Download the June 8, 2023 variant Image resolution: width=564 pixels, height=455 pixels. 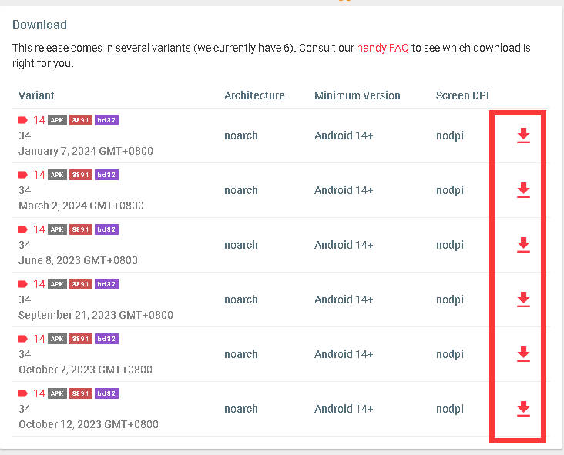pos(523,245)
